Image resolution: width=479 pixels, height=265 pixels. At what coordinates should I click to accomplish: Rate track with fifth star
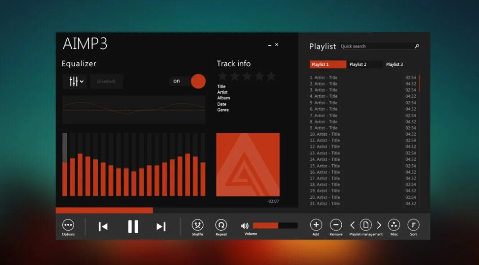coord(271,76)
